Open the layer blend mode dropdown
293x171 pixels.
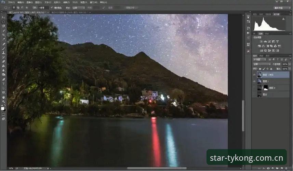(x=262, y=64)
